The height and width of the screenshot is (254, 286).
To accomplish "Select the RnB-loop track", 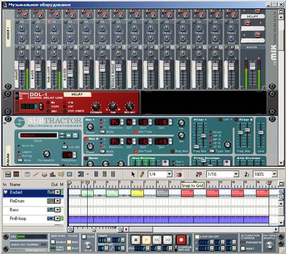I will point(33,219).
